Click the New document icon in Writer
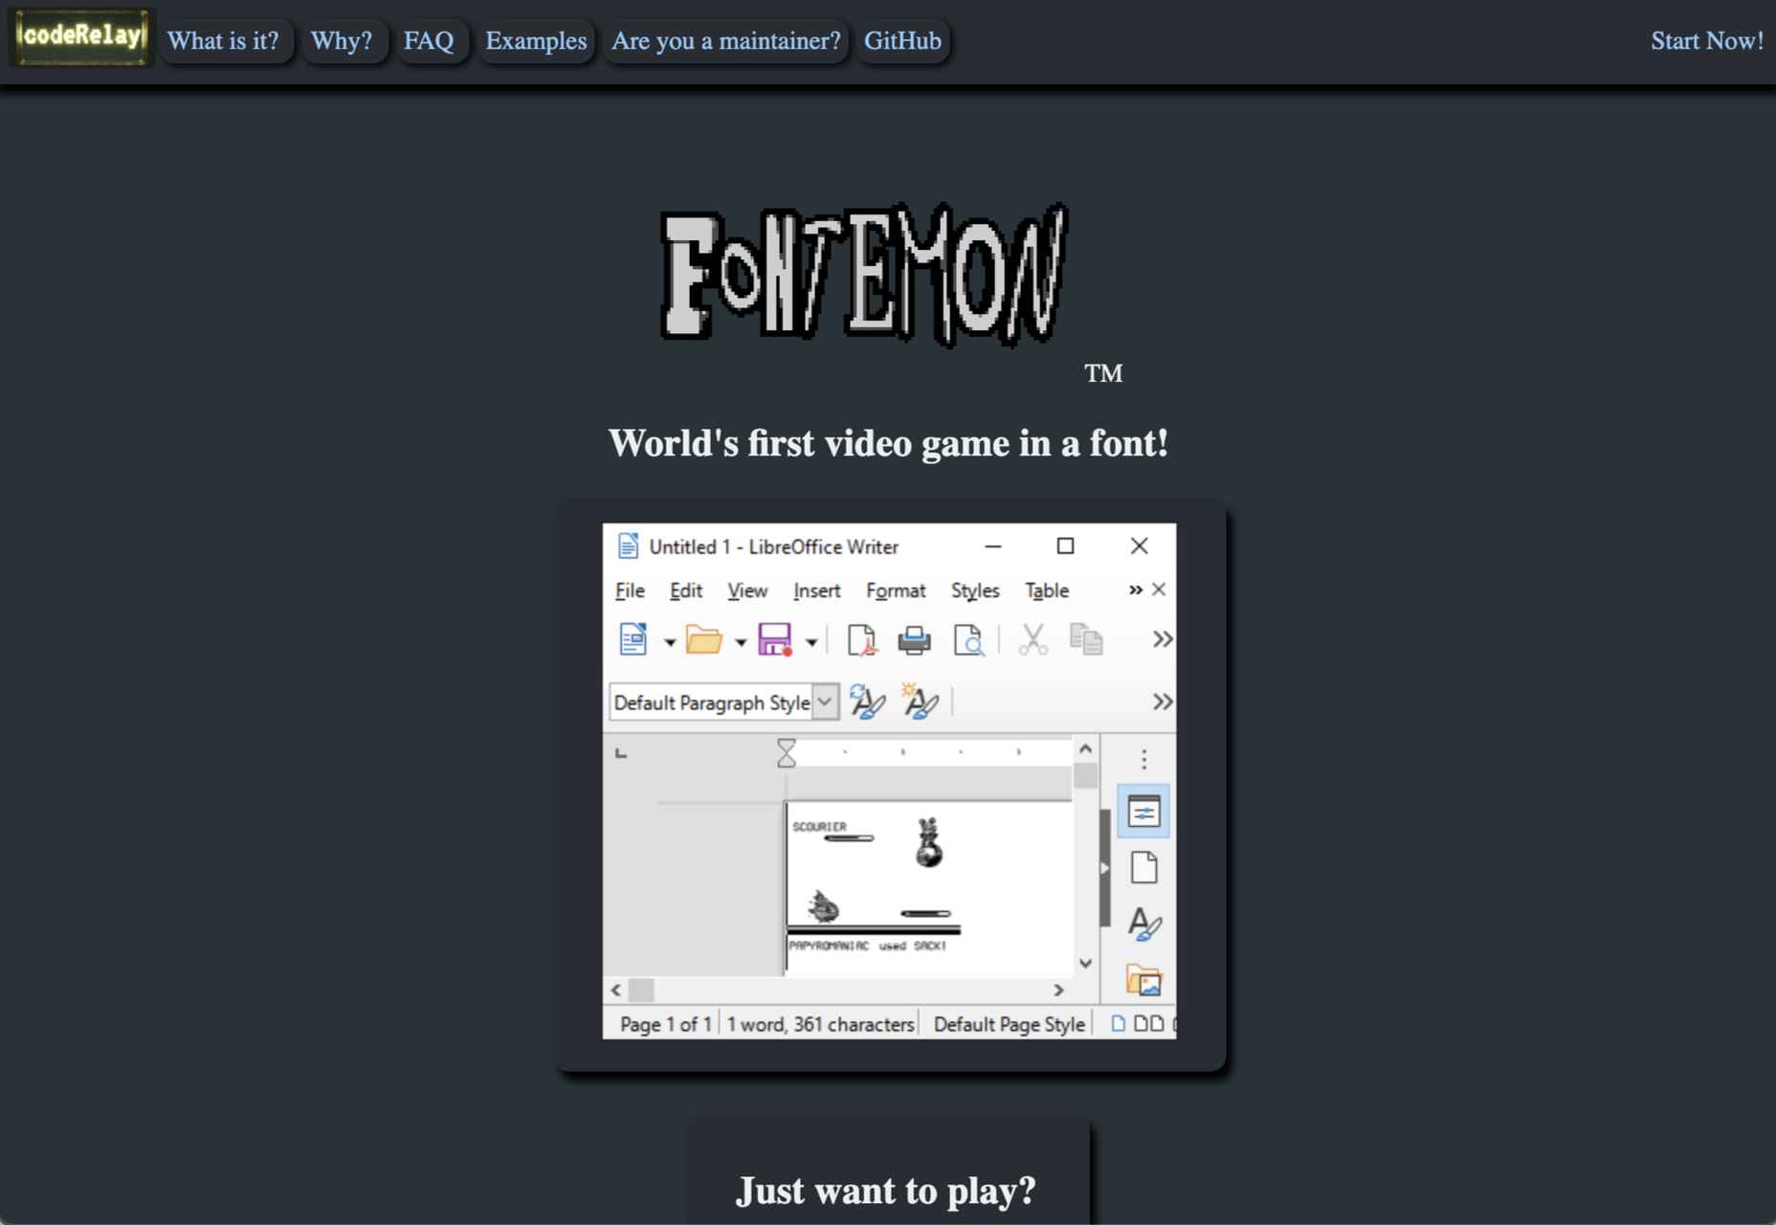Image resolution: width=1776 pixels, height=1225 pixels. point(633,639)
